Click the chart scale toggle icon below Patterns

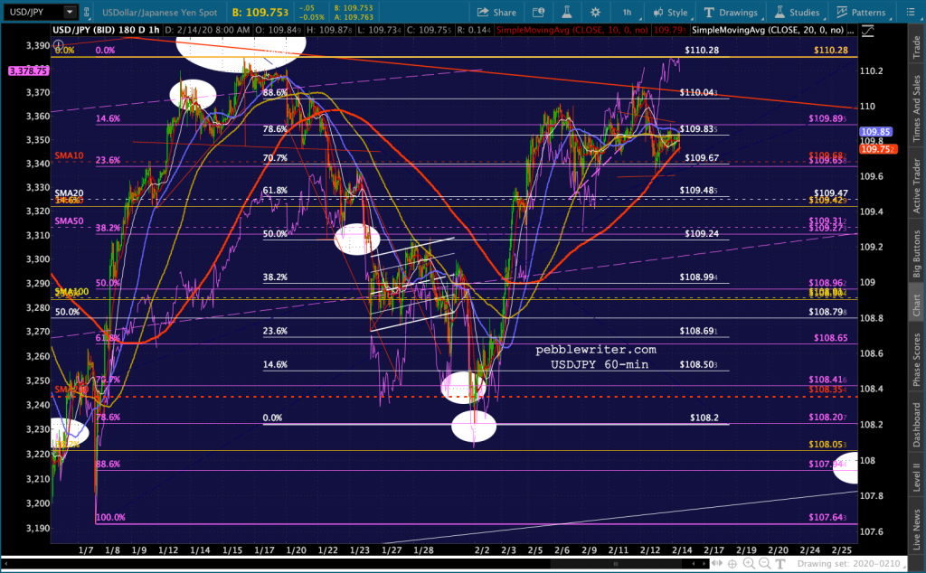tap(867, 32)
